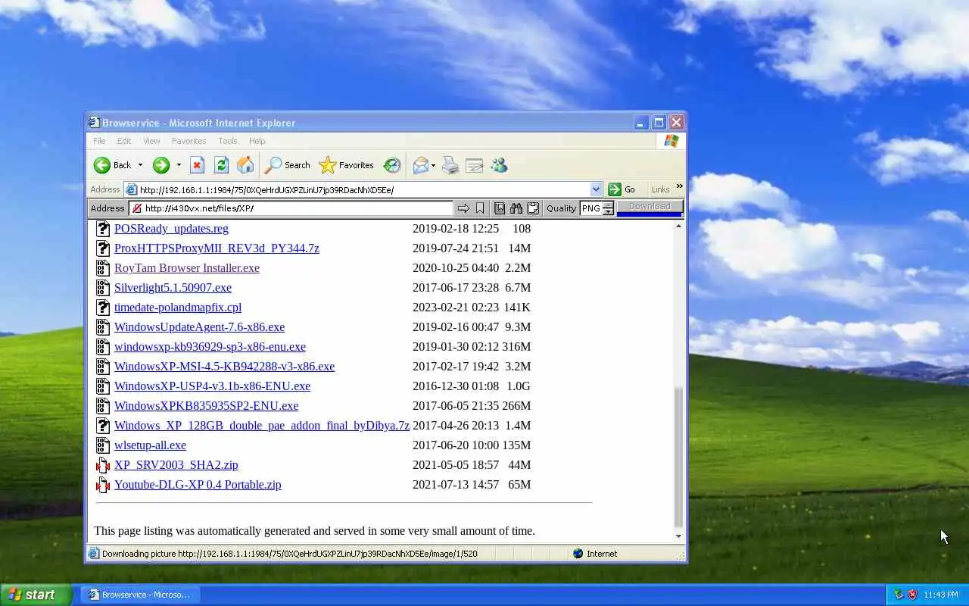Open the WindowsXP-USP4-v3.1b-x86-ENU.exe link
Image resolution: width=969 pixels, height=606 pixels.
click(212, 386)
